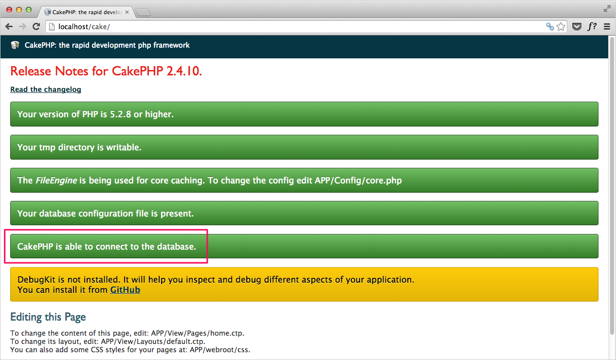
Task: Zoom the window with the green button
Action: (x=28, y=10)
